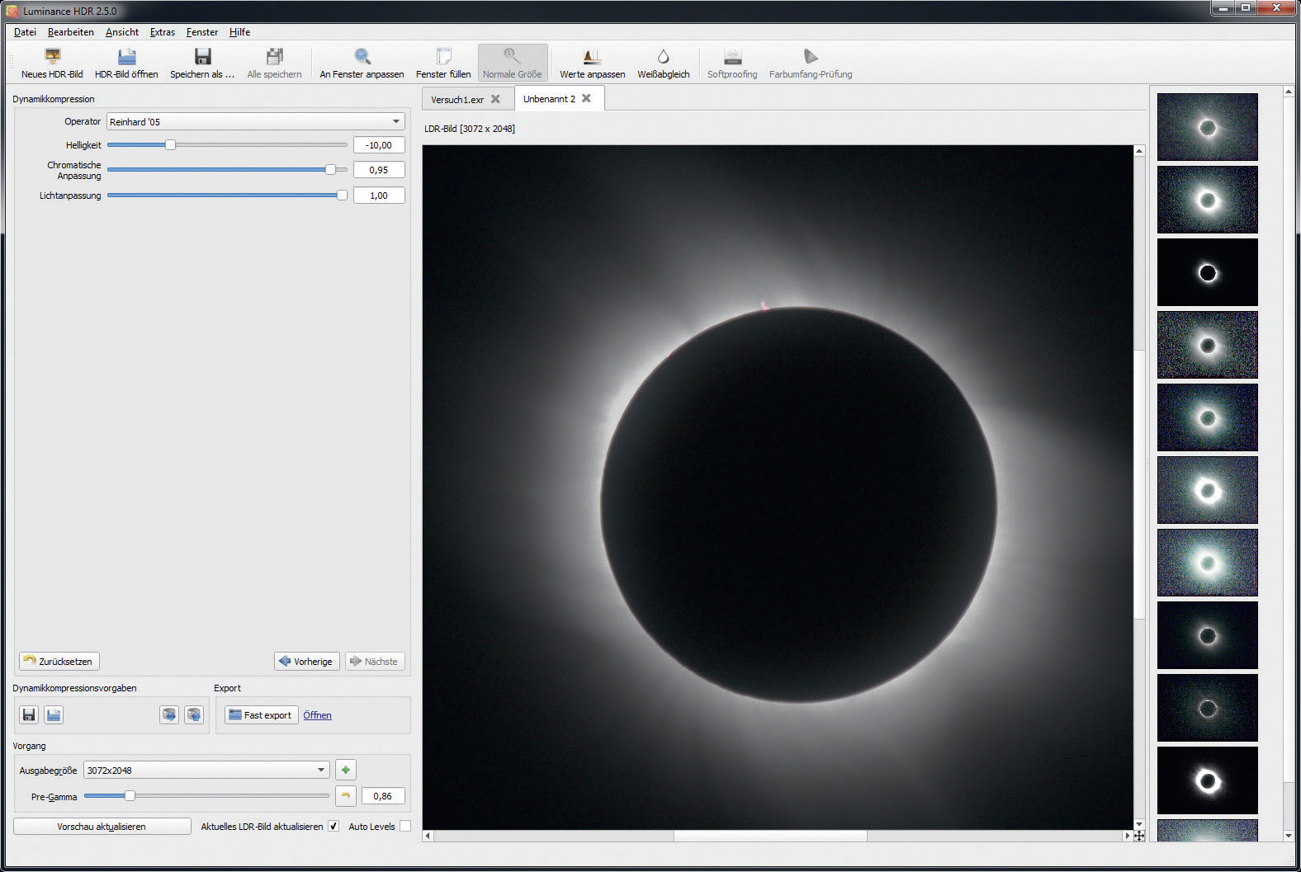
Task: Click the Speichern als floppy disk icon
Action: coord(202,57)
